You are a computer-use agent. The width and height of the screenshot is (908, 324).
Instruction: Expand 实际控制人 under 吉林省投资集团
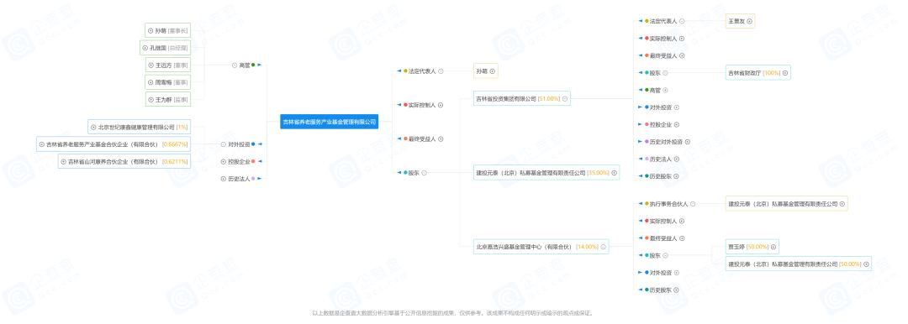point(682,38)
